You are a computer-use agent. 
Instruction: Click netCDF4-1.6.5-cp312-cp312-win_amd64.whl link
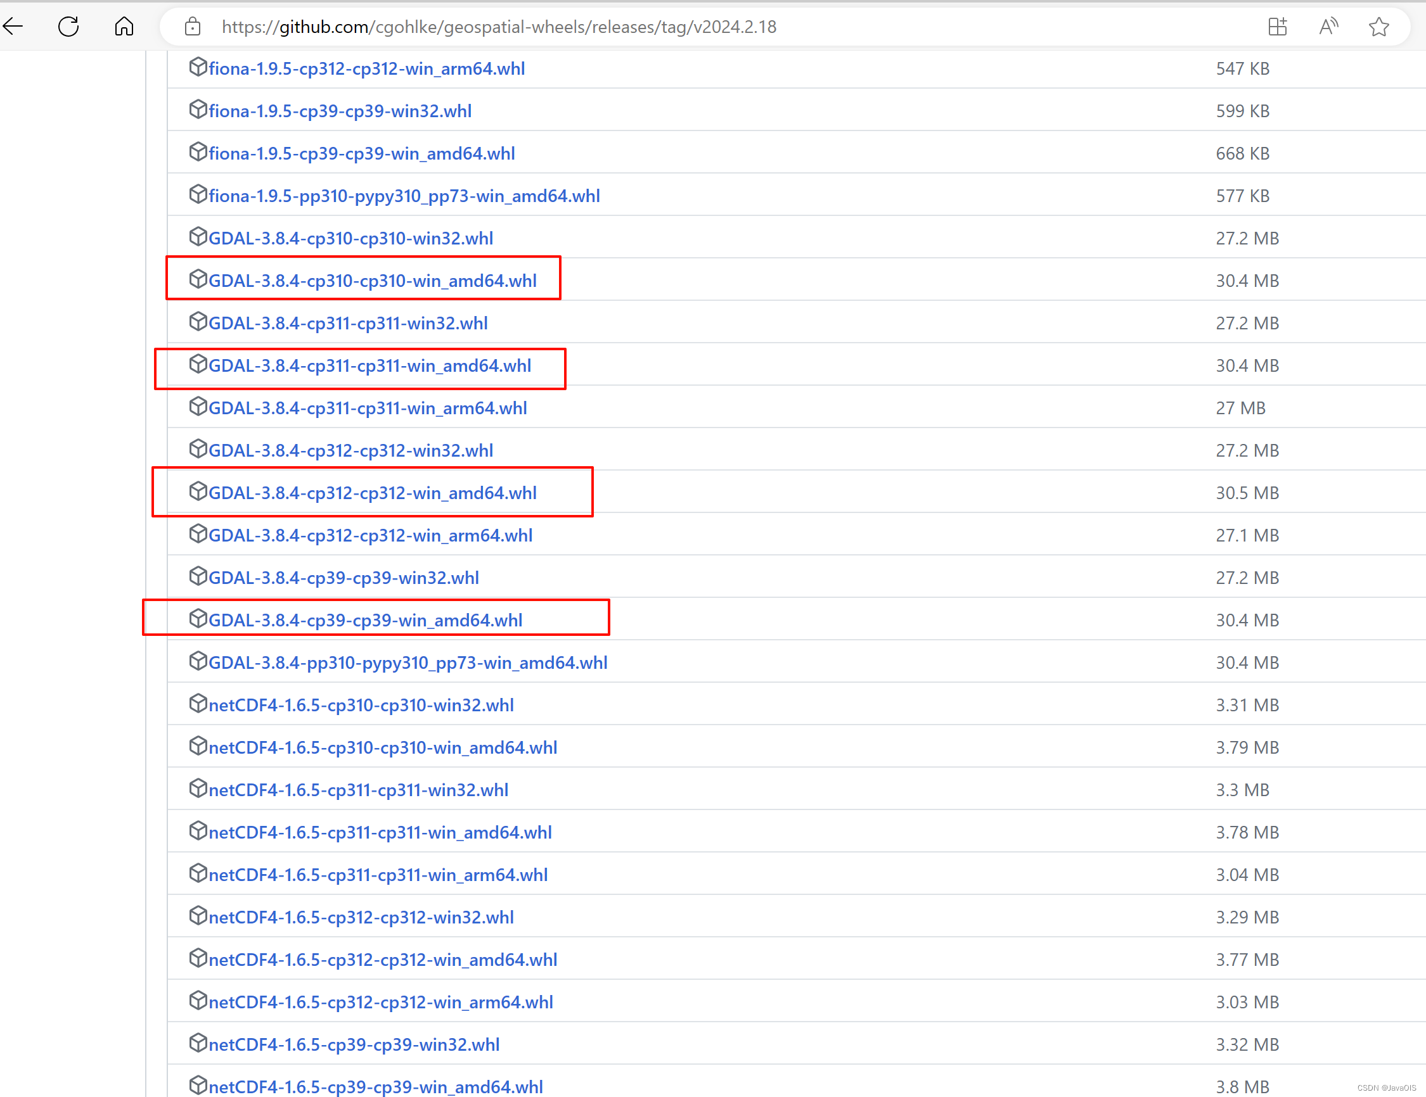[x=383, y=960]
